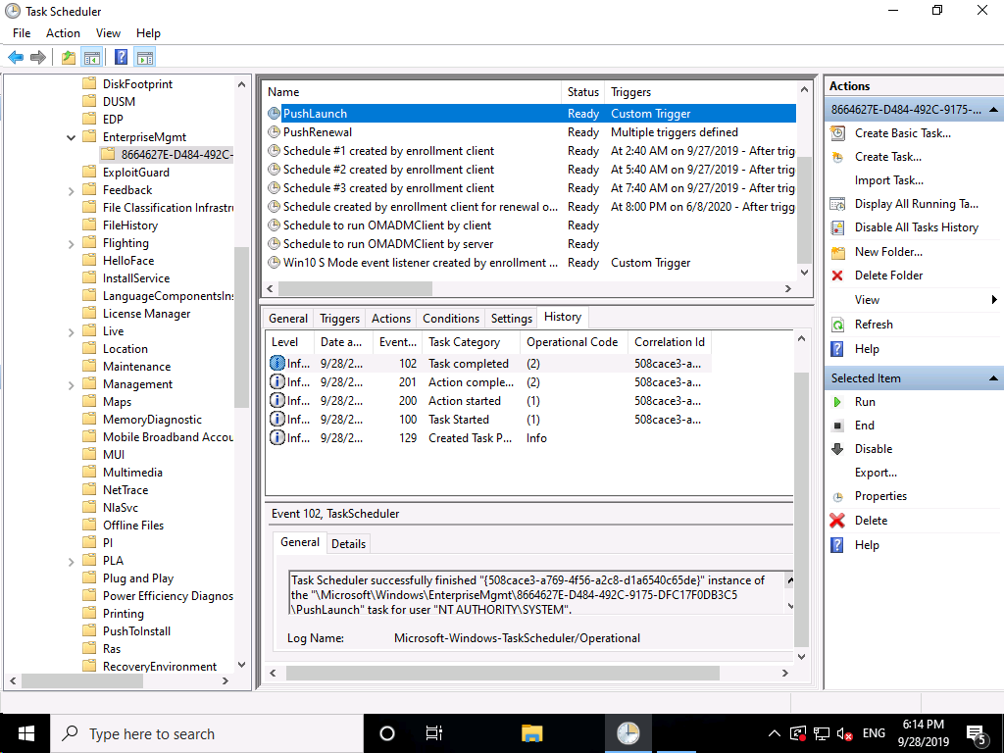Screen dimensions: 1004x753
Task: Collapse the Selected Item section
Action: 994,378
